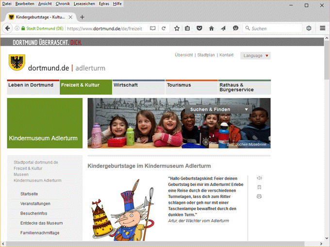Image resolution: width=330 pixels, height=247 pixels.
Task: Click heading Kindergeburtstage im Kindermuseum Adlerturm
Action: 149,166
